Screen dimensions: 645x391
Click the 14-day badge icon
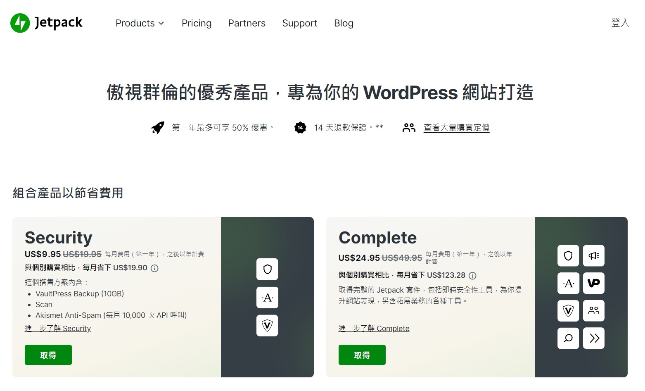300,127
